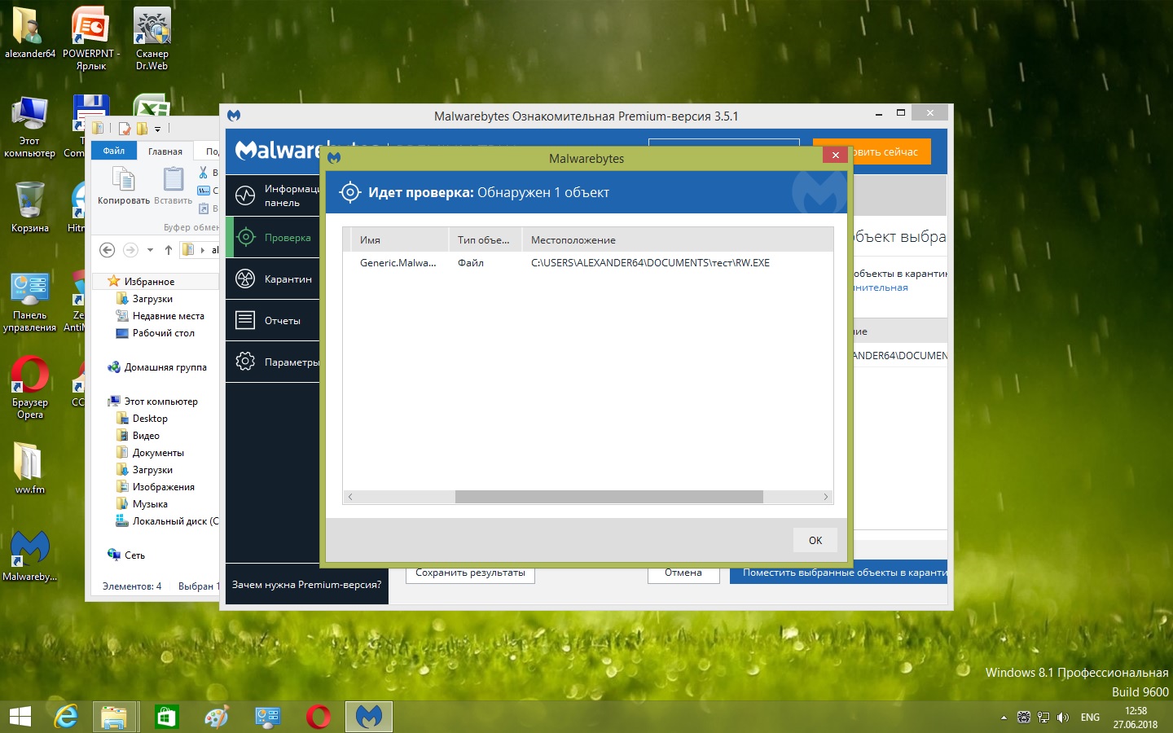The width and height of the screenshot is (1173, 733).
Task: Click the horizontal scrollbar thumb in results list
Action: pyautogui.click(x=609, y=497)
